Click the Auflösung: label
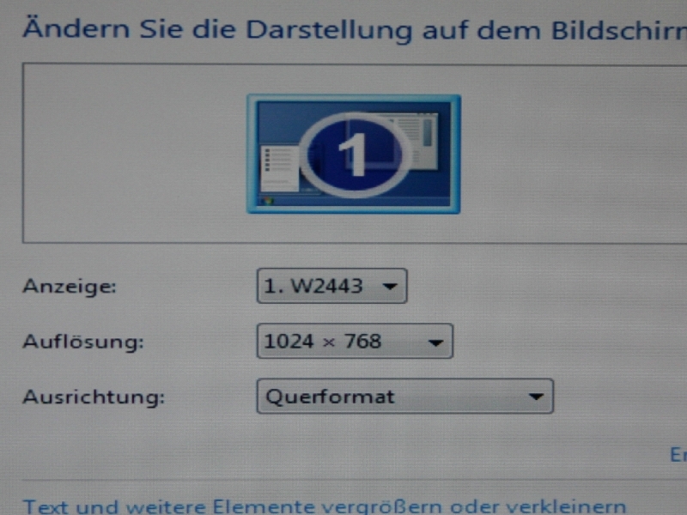Screen dimensions: 687x515 point(83,342)
